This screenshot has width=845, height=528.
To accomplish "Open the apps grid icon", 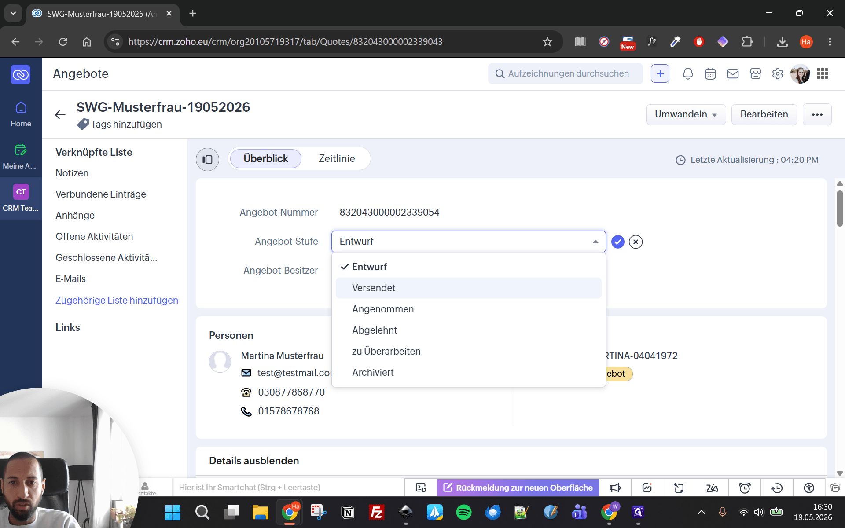I will tap(823, 73).
